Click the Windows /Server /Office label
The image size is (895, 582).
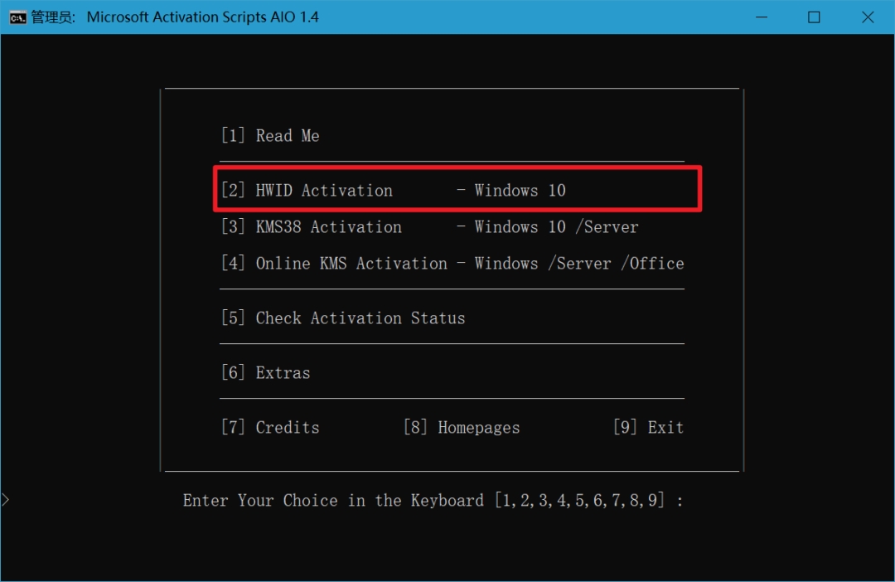[x=578, y=264]
